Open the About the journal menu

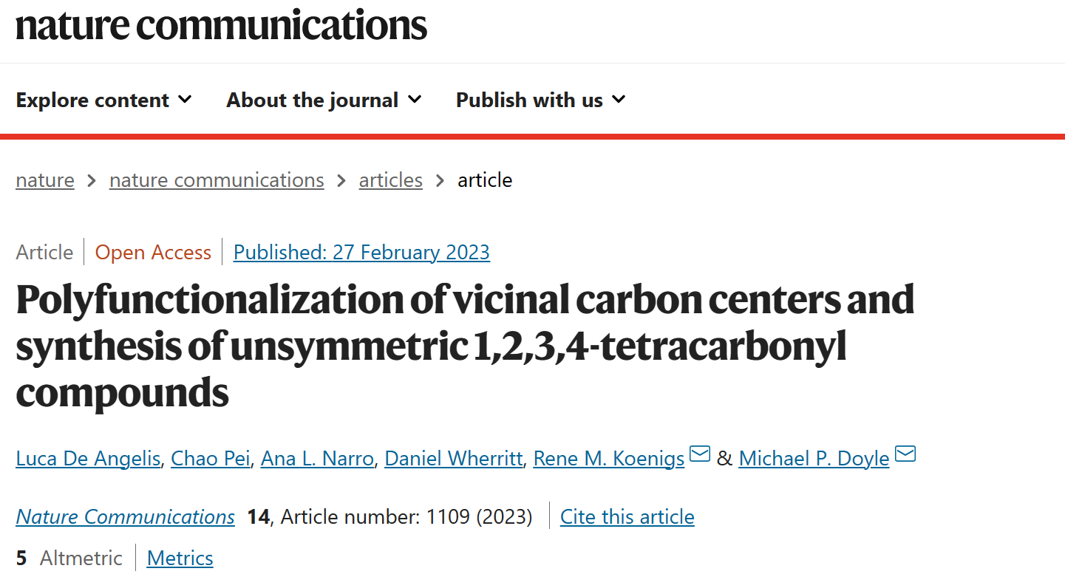point(324,100)
